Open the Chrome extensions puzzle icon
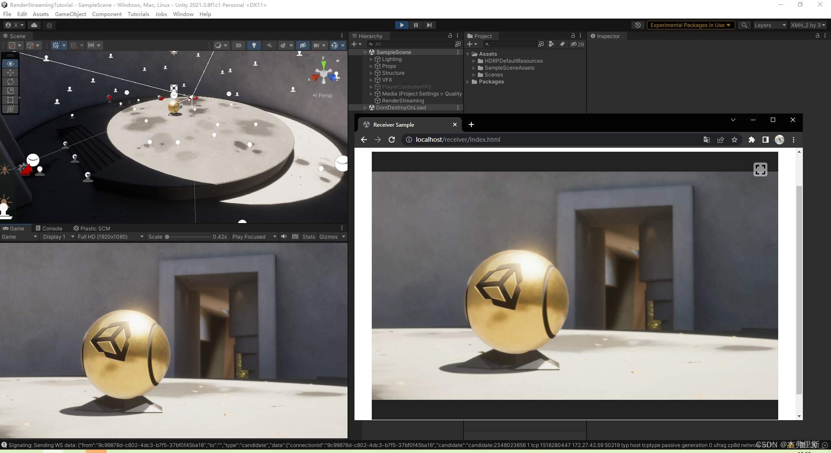831x453 pixels. point(751,139)
